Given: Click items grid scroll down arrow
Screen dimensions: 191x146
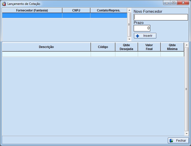Looking at the screenshot, I should point(187,133).
